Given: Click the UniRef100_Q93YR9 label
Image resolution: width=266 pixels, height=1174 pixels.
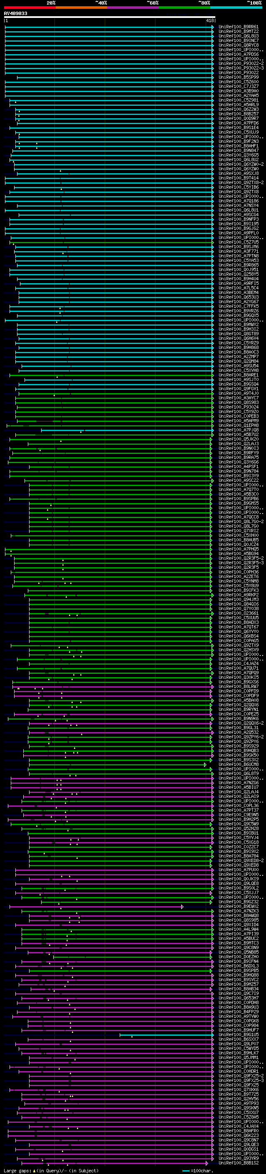Looking at the screenshot, I should pos(239,1159).
